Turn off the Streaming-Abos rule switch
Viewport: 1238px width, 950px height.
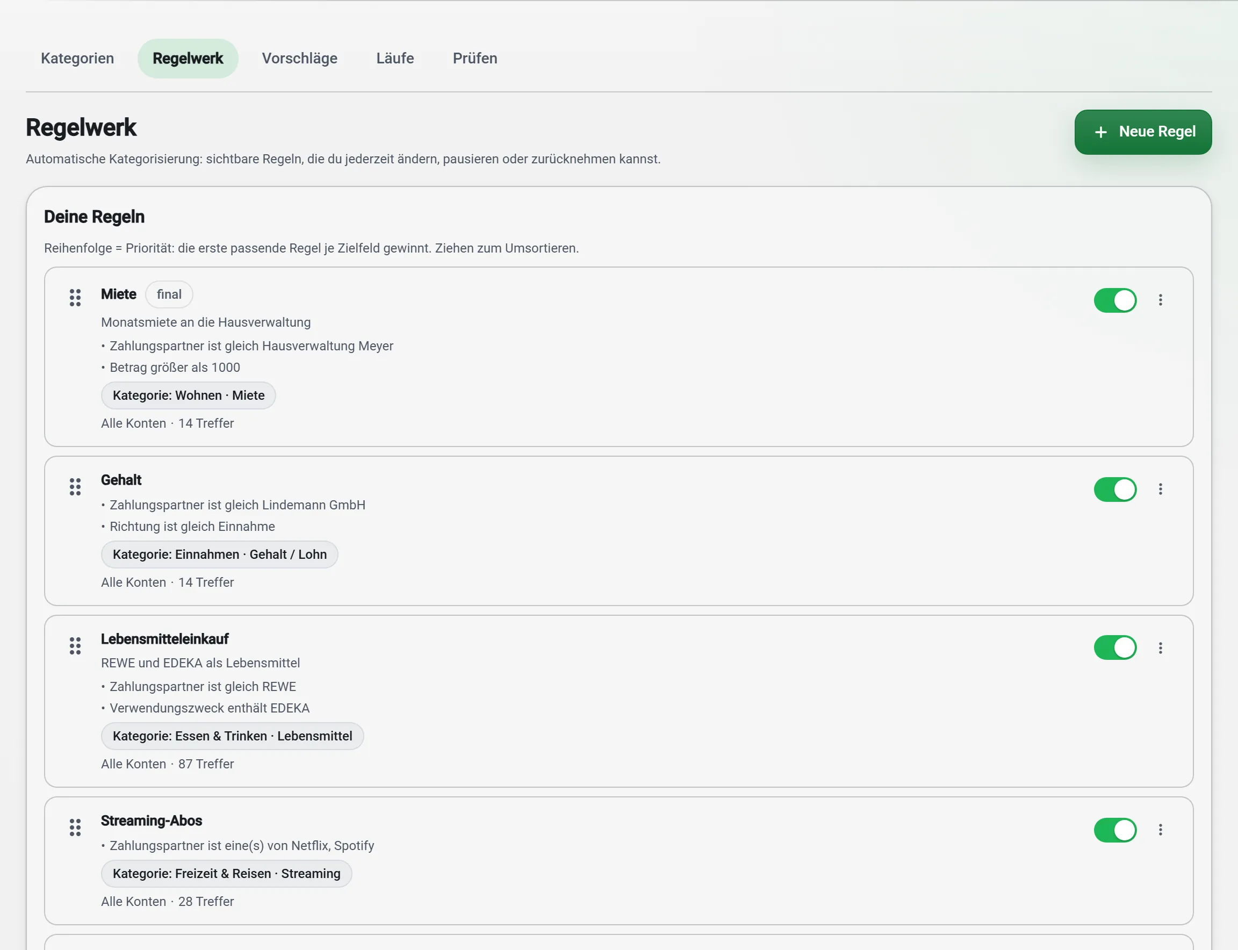pos(1115,830)
